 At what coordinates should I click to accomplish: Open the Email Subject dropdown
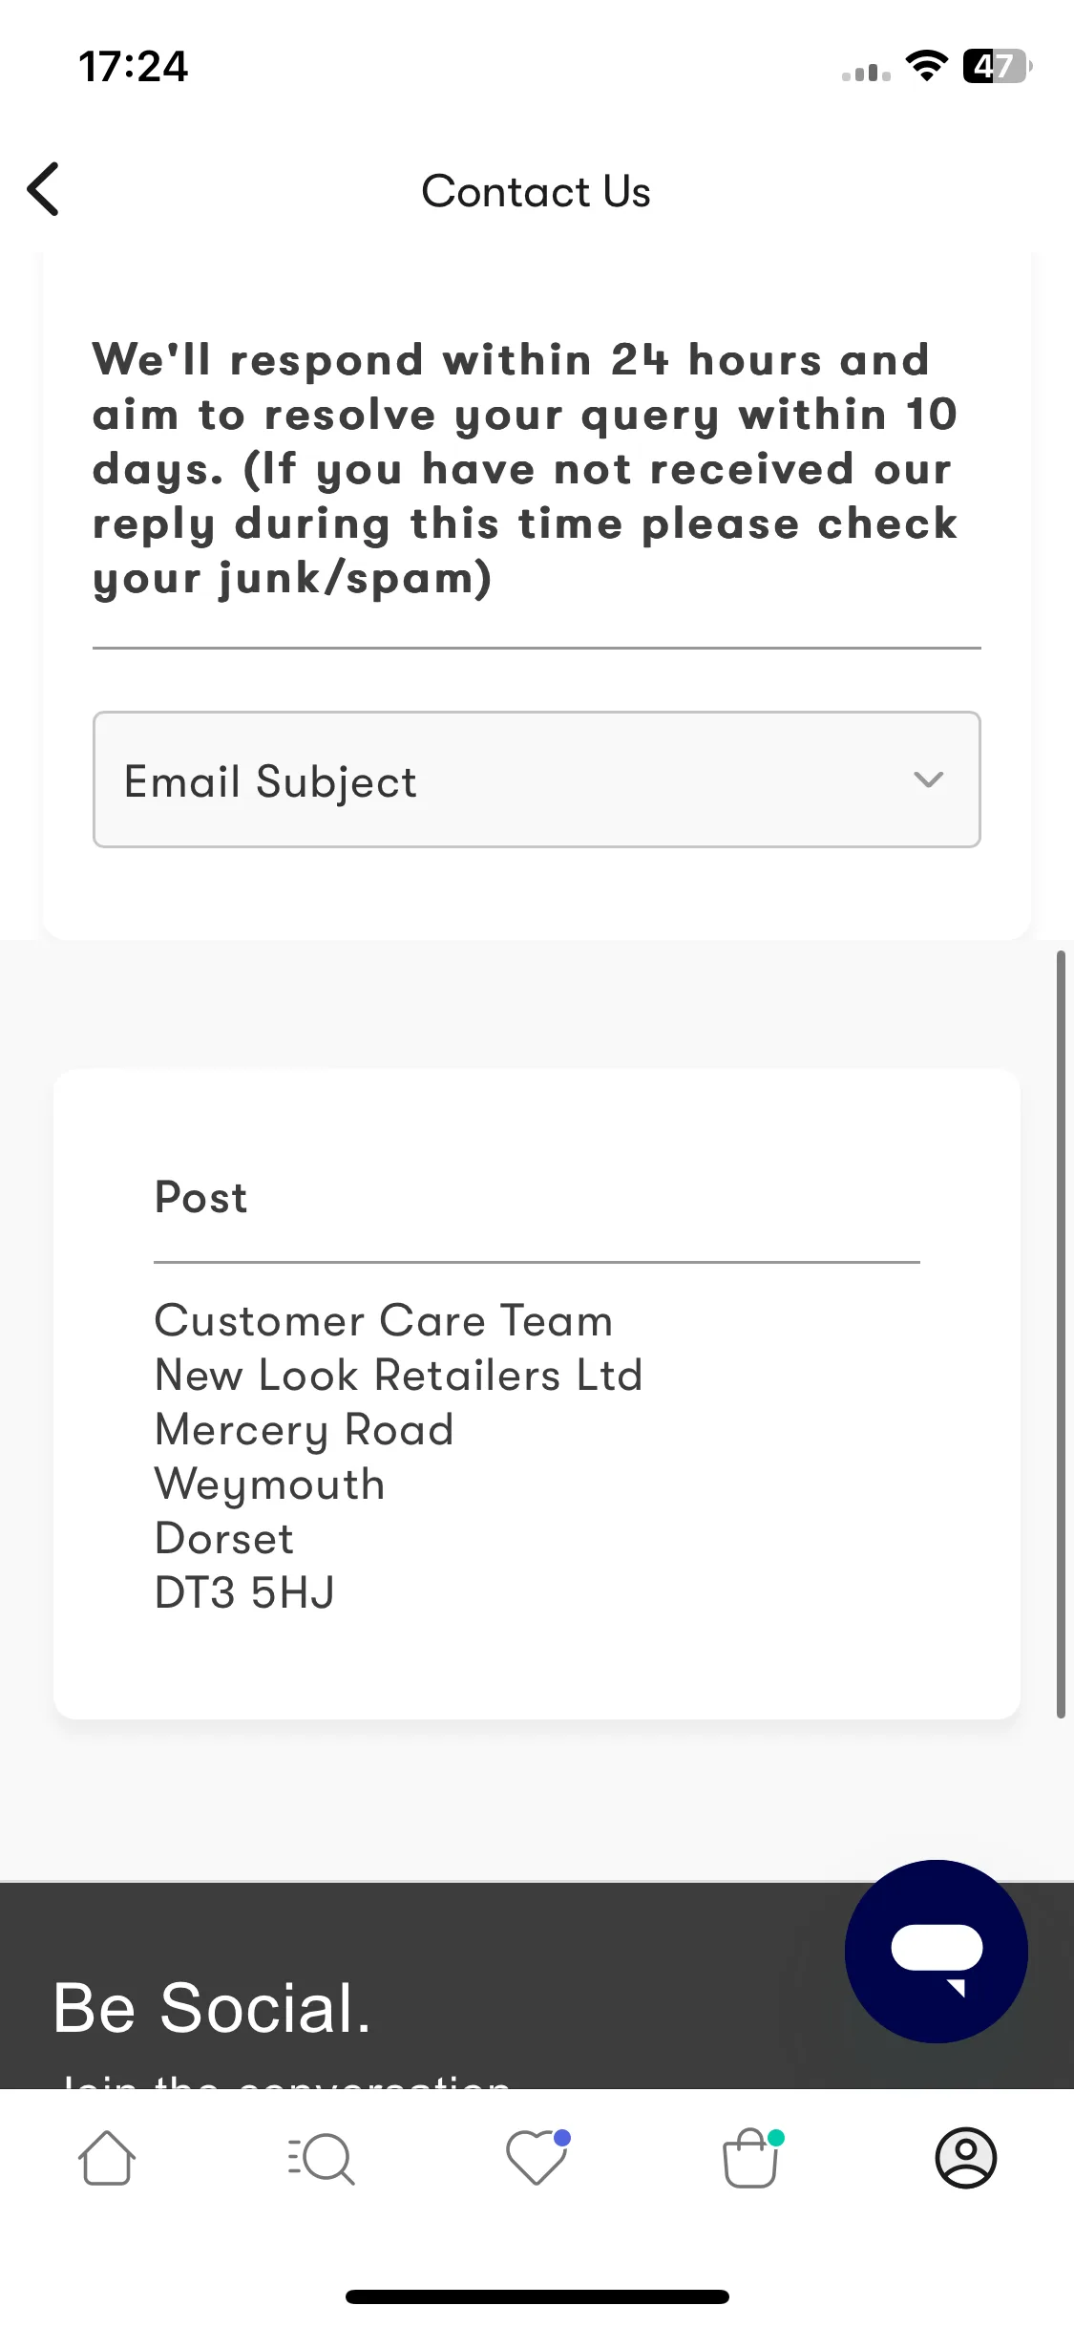click(537, 779)
